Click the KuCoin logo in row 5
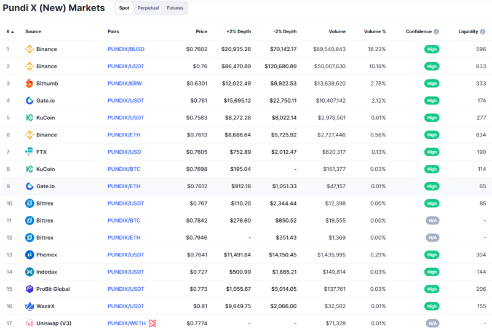 30,117
